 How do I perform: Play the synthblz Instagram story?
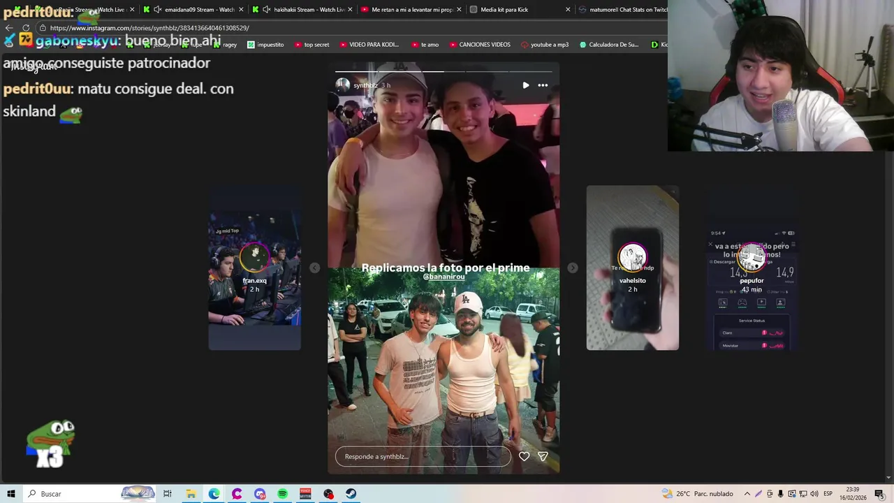pyautogui.click(x=526, y=85)
